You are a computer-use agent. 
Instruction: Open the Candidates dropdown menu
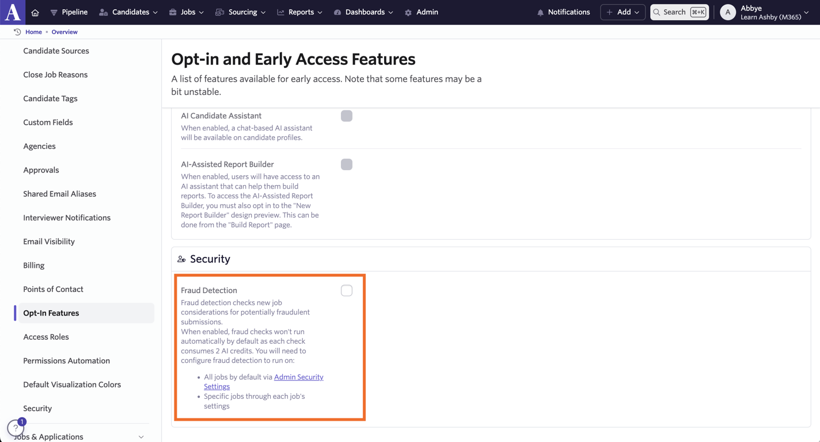[x=128, y=12]
